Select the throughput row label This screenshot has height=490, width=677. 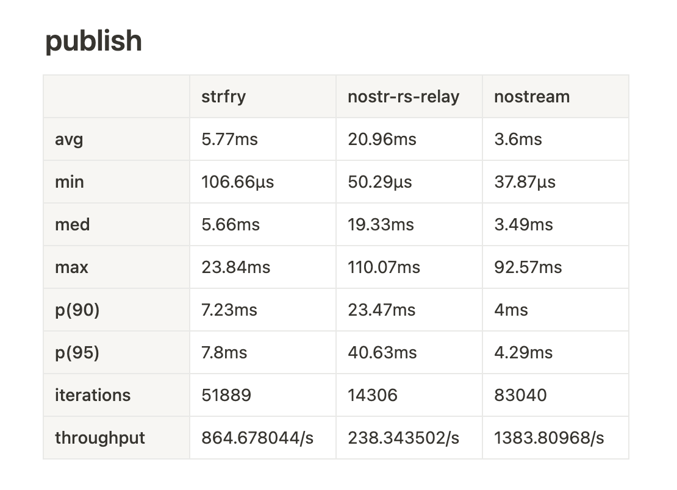pos(100,438)
